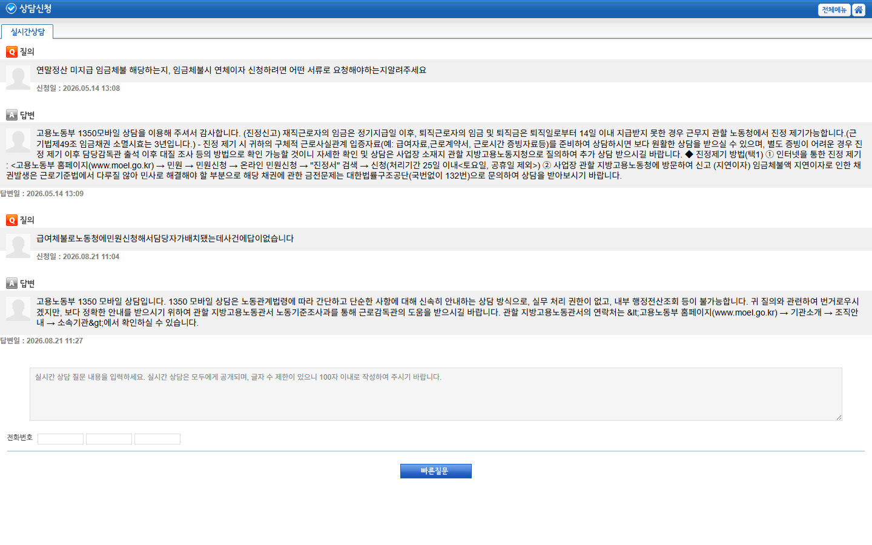Click the 답변 heading above the 1350 모바일 상담입니다 answer
The height and width of the screenshot is (545, 872).
point(27,283)
